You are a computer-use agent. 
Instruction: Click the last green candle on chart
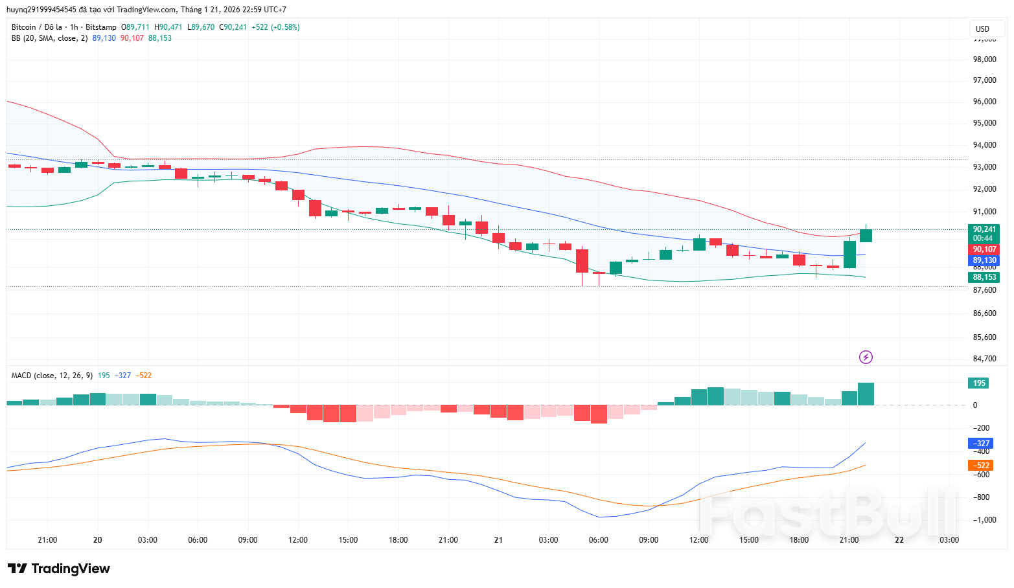tap(866, 236)
